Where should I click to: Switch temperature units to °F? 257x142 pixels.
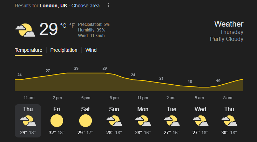pos(72,26)
